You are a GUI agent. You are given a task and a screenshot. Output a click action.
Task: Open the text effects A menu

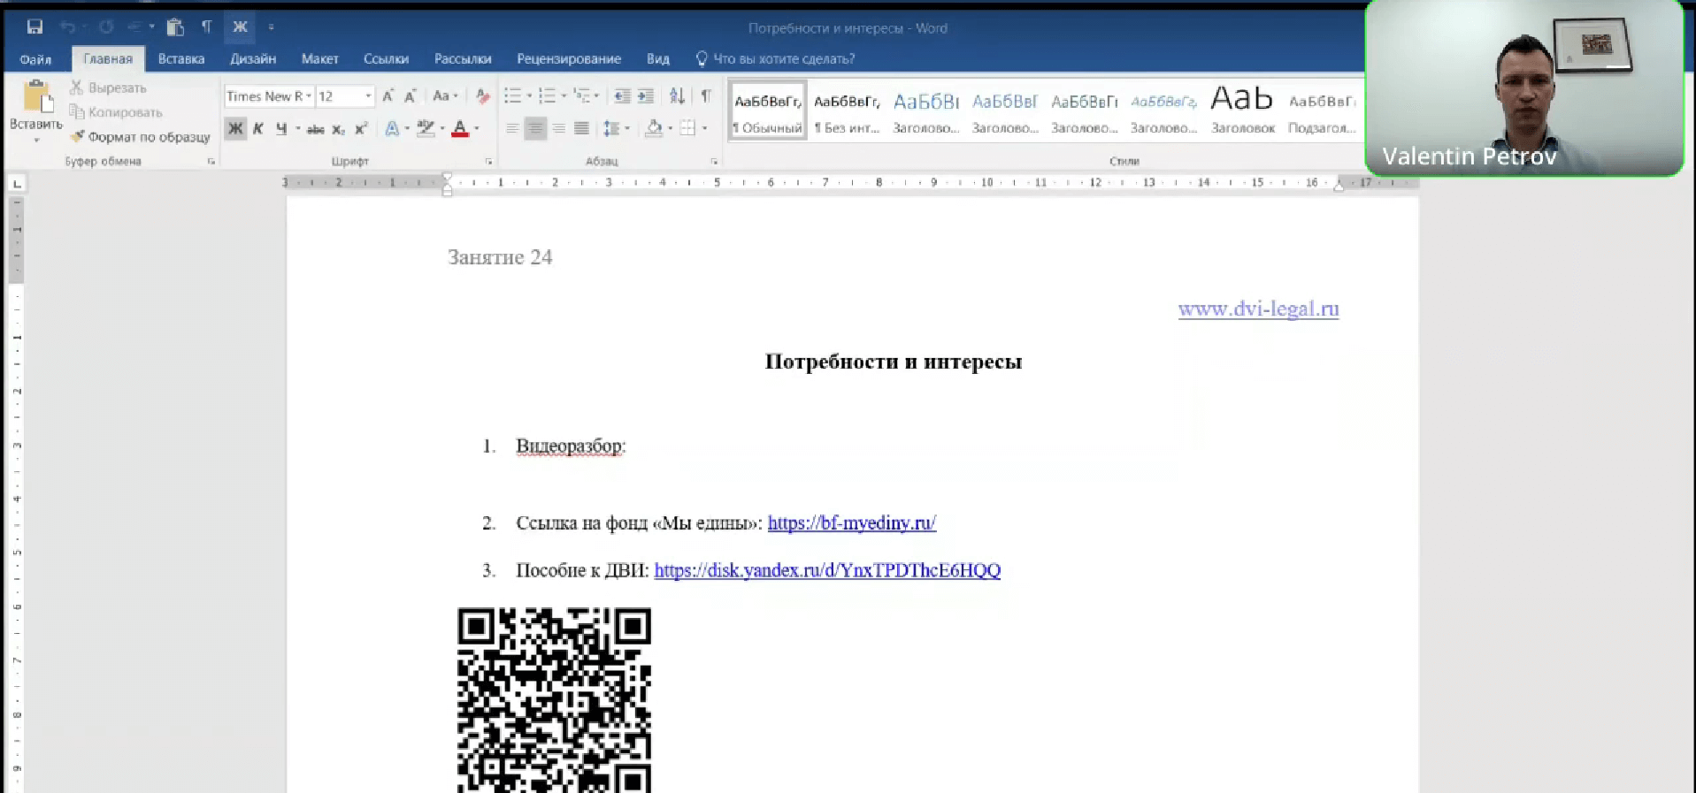(392, 129)
